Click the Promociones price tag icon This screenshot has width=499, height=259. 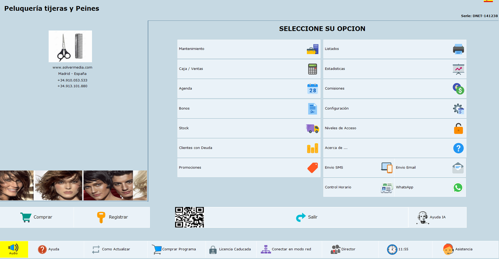pos(312,168)
